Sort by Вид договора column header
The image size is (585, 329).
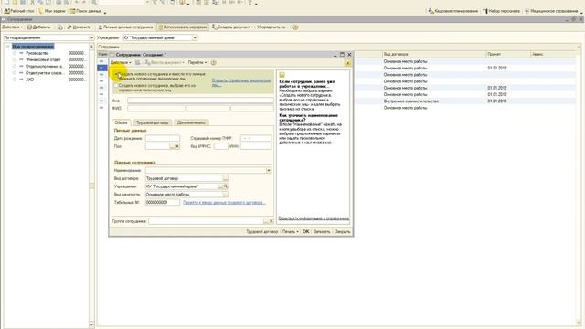coord(434,55)
